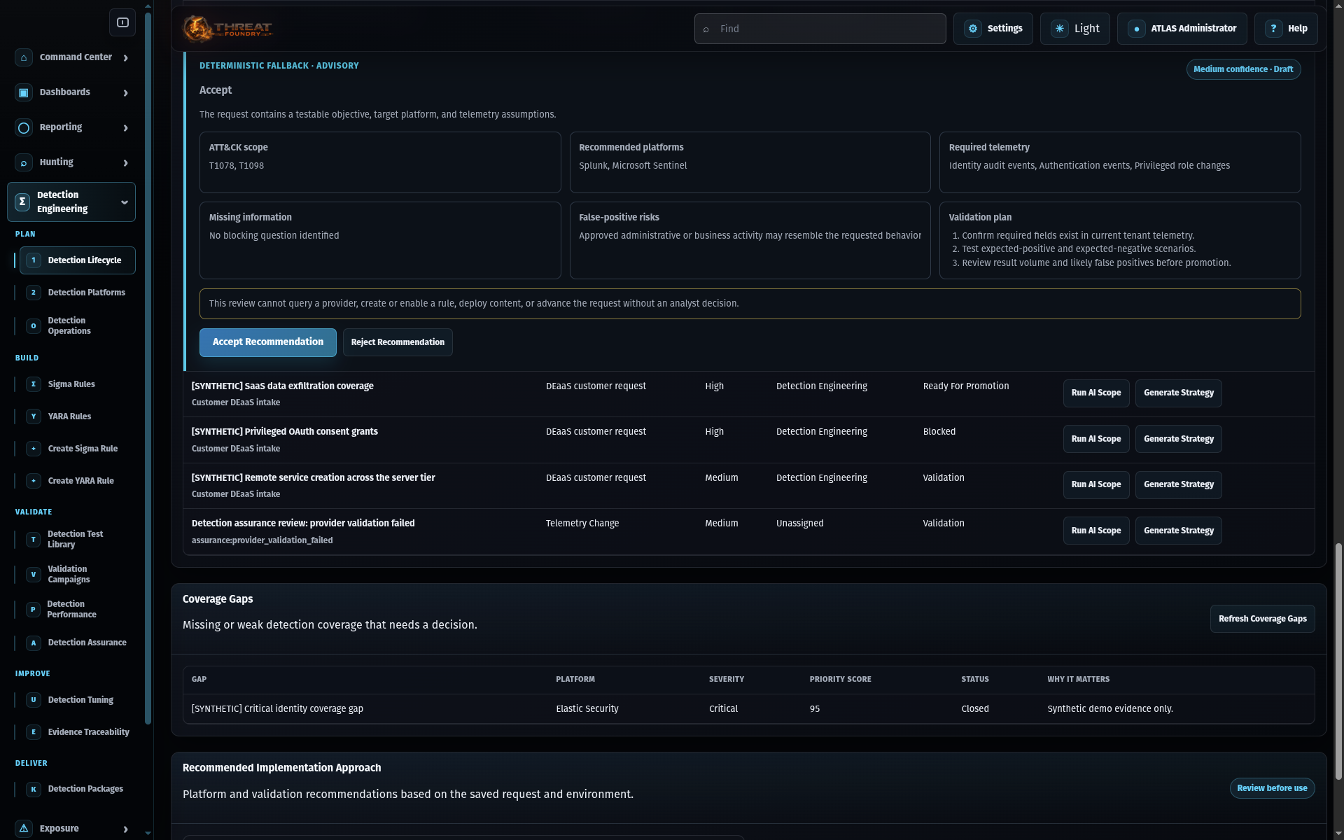1344x840 pixels.
Task: Click the Create YARA Rule plus icon
Action: tap(34, 481)
